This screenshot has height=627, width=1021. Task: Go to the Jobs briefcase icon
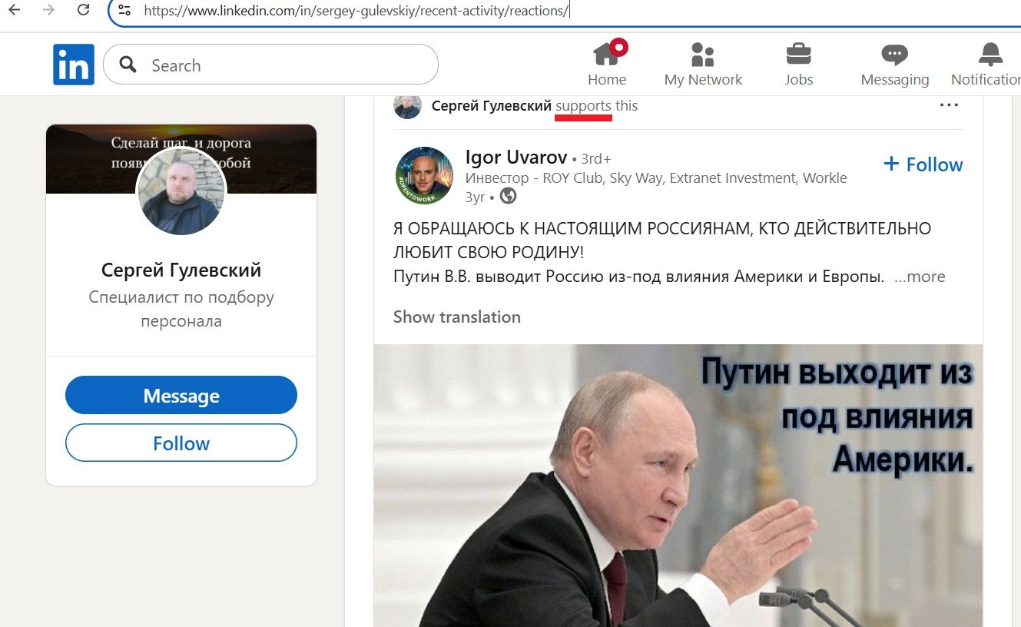click(799, 55)
